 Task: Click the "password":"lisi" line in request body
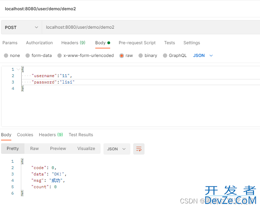tap(53, 82)
